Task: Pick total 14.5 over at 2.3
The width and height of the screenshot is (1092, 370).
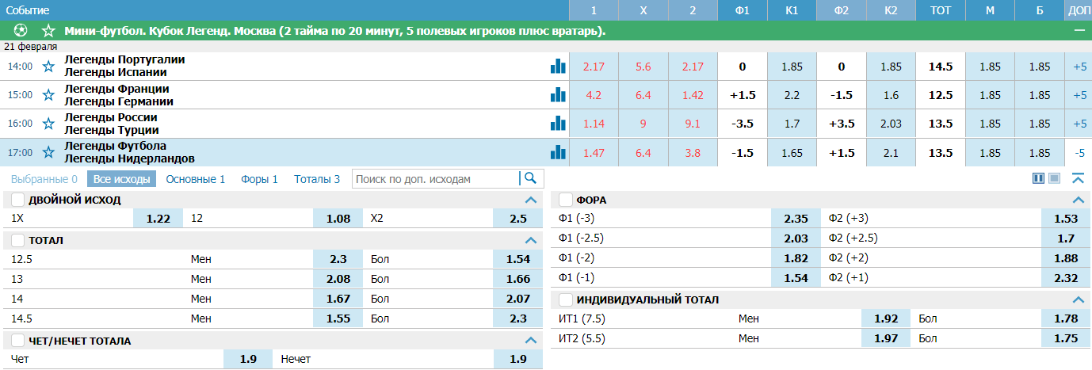Action: coord(518,319)
